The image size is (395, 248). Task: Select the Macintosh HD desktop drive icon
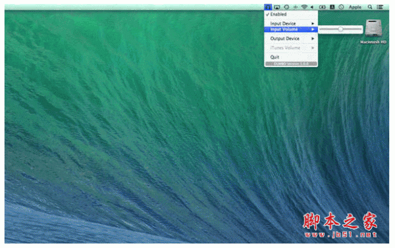[x=373, y=28]
